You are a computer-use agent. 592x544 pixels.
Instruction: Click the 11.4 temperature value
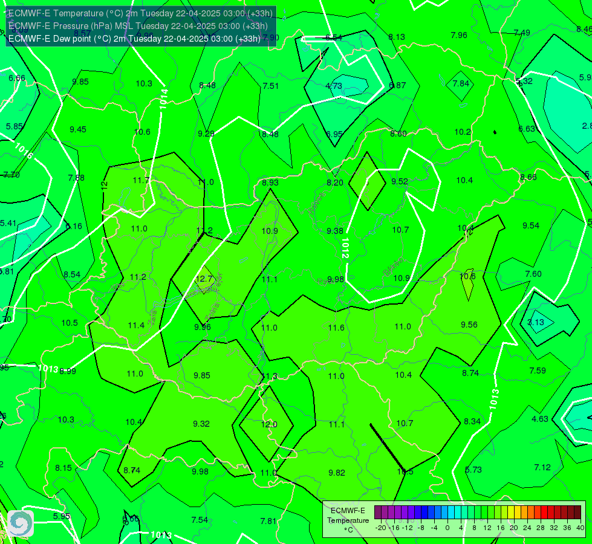click(136, 325)
